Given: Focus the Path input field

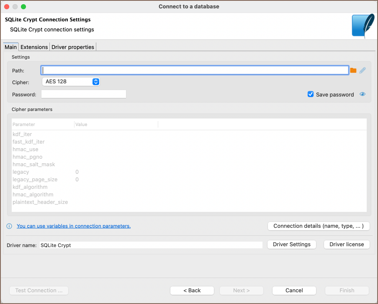Looking at the screenshot, I should pos(195,70).
